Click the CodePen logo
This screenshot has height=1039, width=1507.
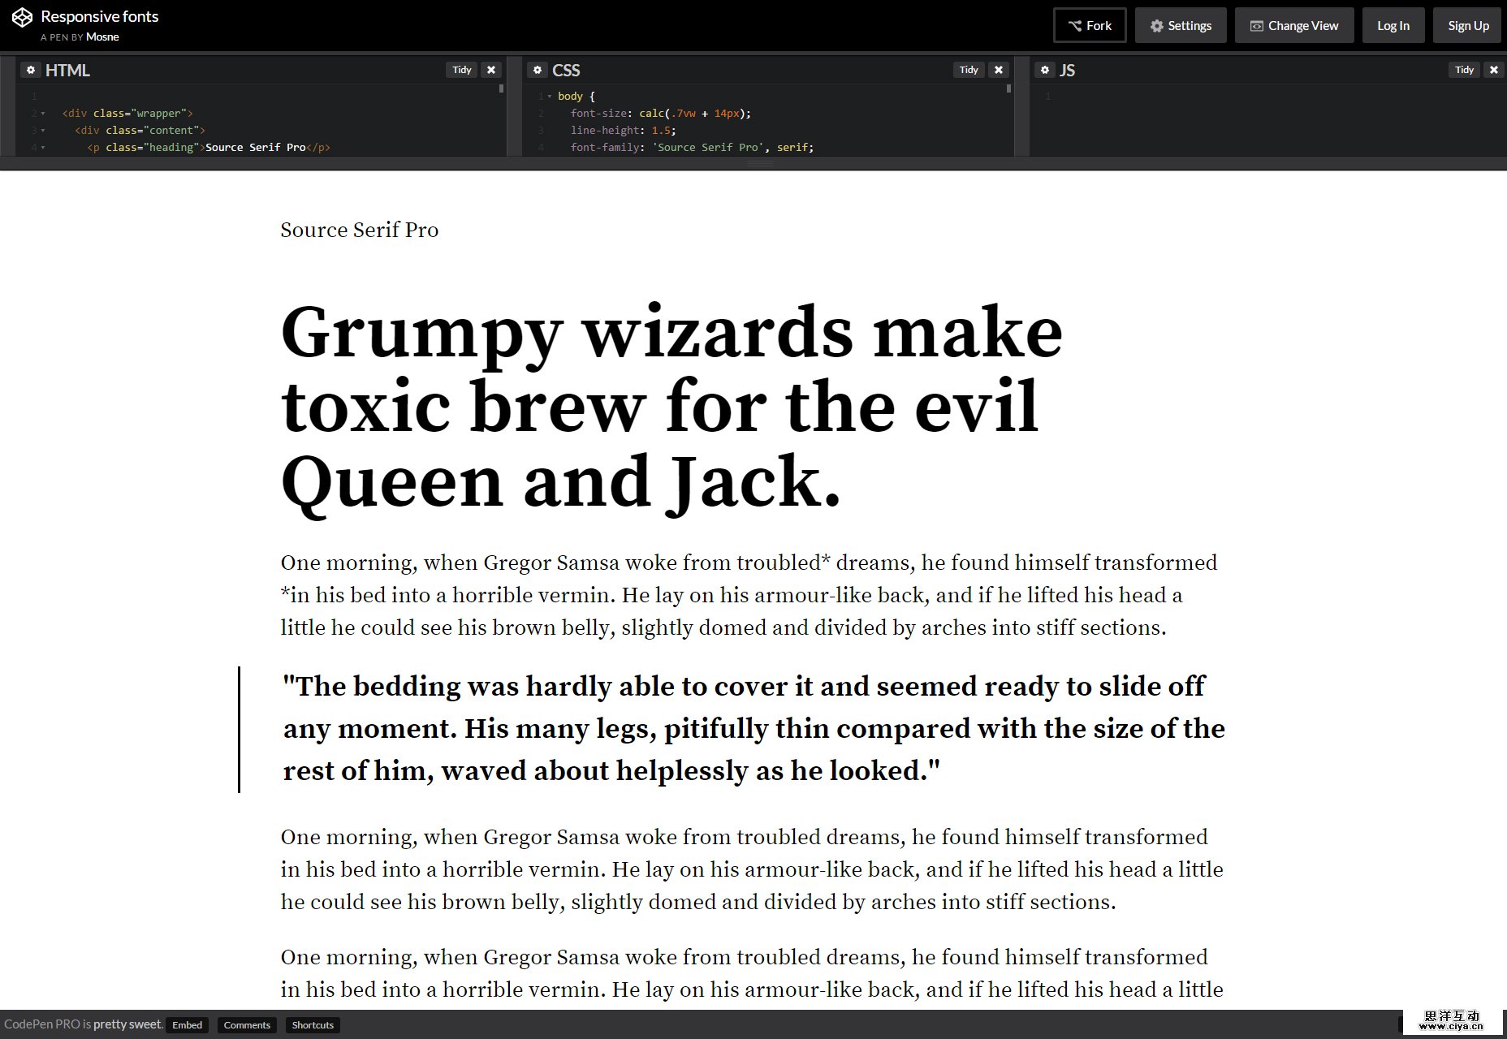click(22, 18)
